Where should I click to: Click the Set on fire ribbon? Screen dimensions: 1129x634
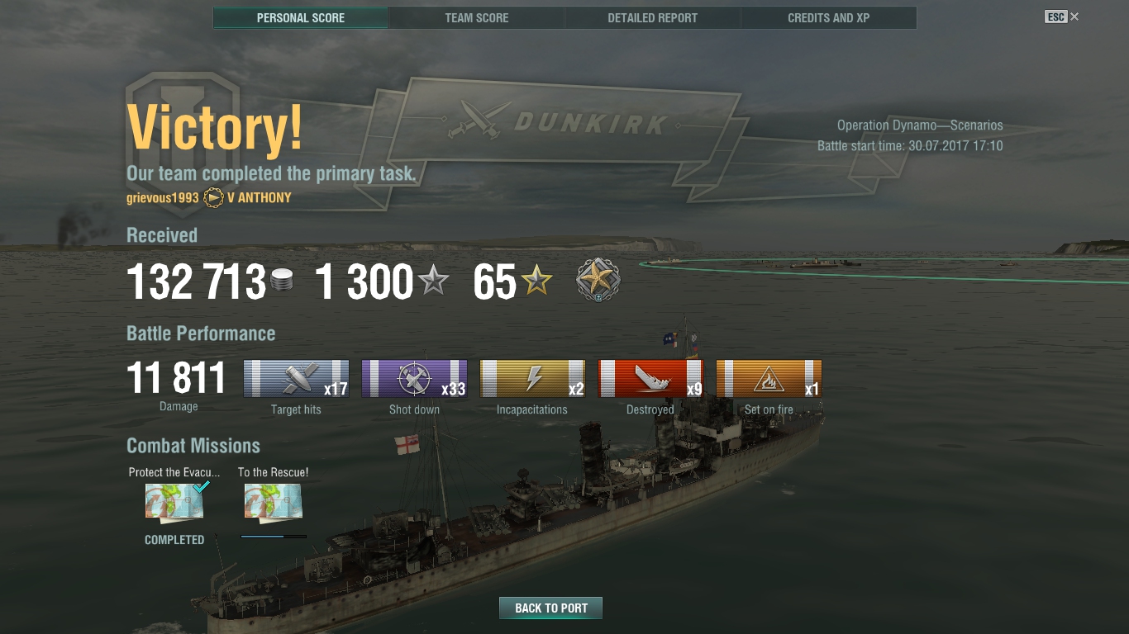coord(769,379)
